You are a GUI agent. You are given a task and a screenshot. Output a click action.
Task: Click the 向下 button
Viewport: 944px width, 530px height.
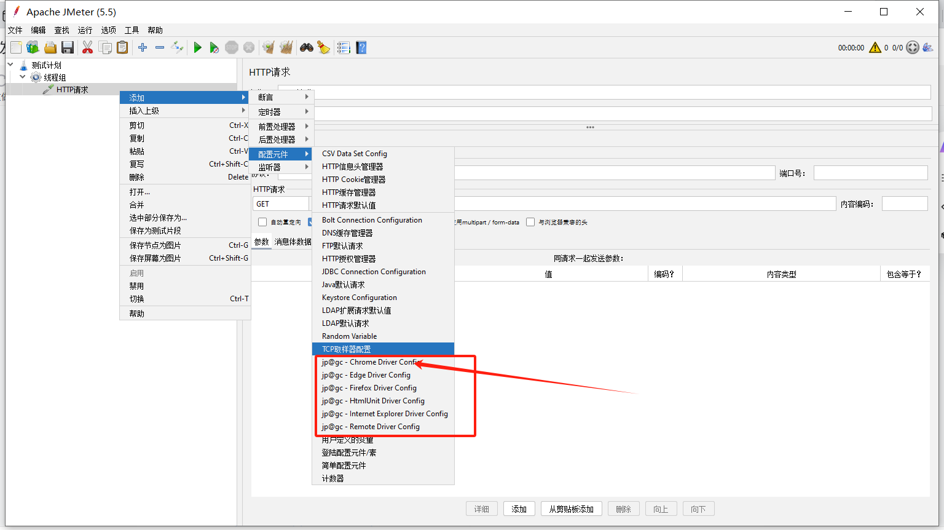tap(698, 508)
